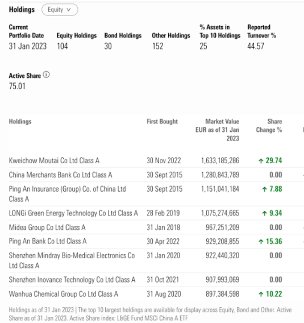Screen dimensions: 304x323
Task: Open Wanhua Chemical Group Co Ltd
Action: [x=64, y=294]
